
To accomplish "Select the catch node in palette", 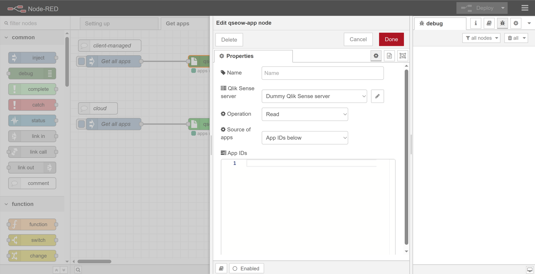I will coord(32,105).
